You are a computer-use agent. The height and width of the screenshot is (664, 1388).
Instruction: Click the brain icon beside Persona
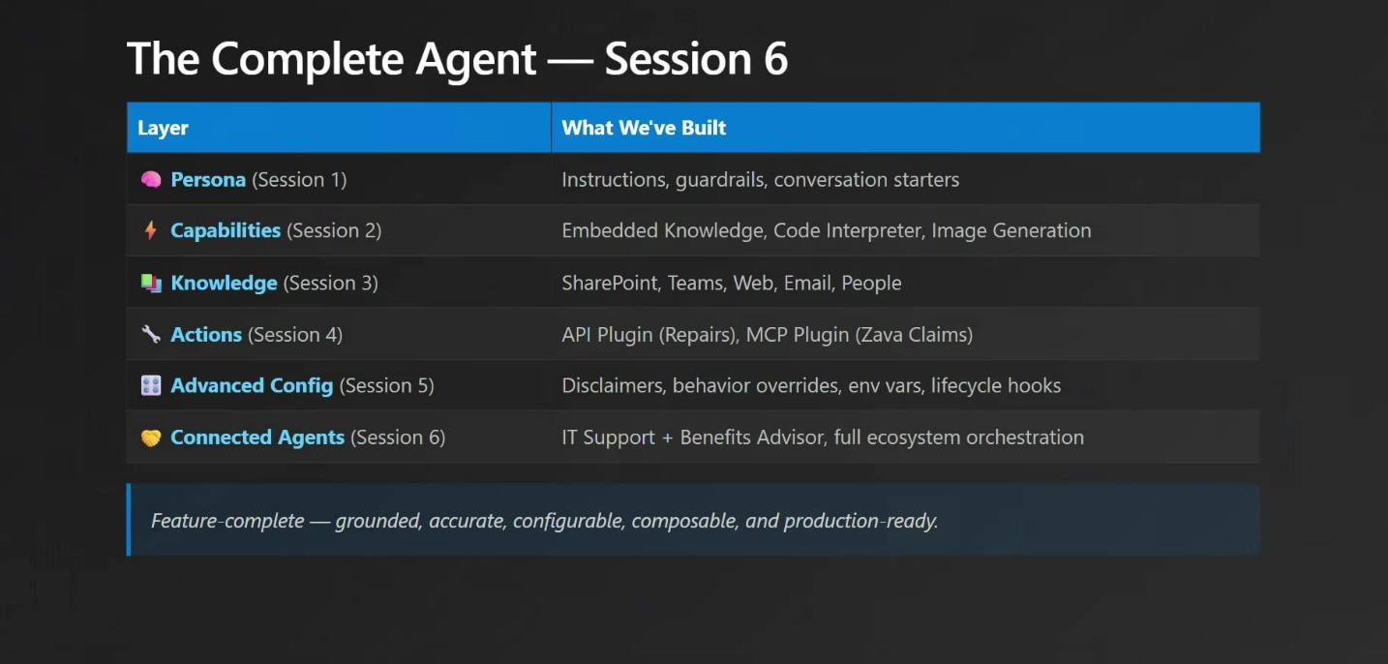pos(150,180)
